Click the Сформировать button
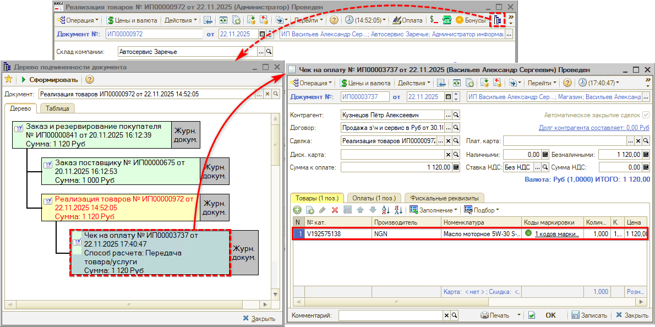Screen dimensions: 655x327 pyautogui.click(x=48, y=80)
